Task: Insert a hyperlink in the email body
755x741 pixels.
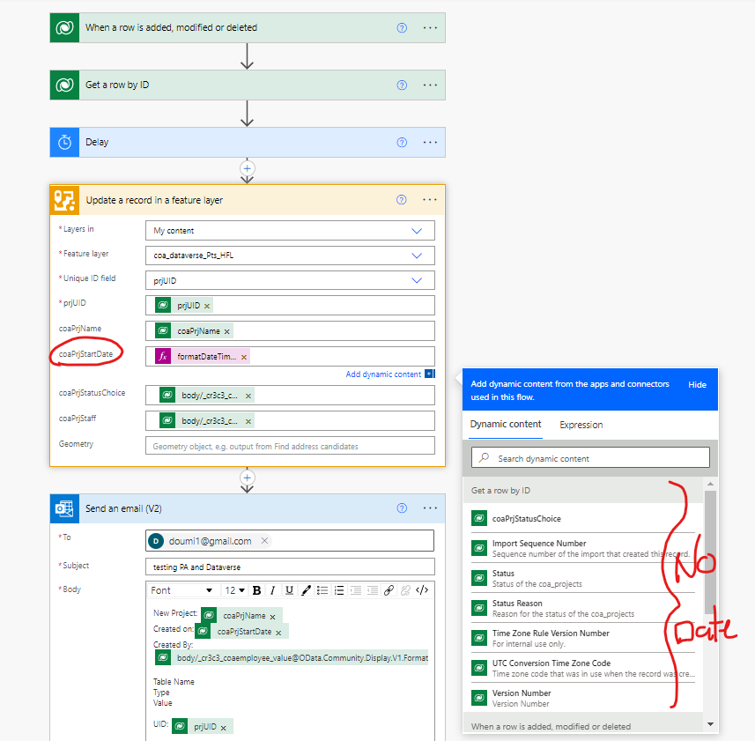Action: click(389, 589)
